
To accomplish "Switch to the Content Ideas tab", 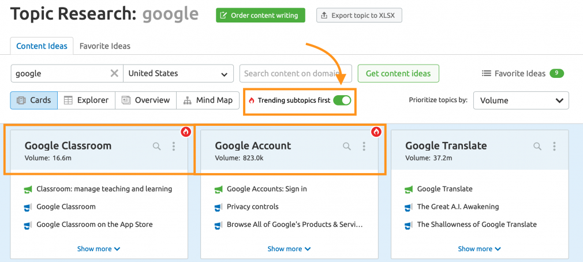I will coord(42,46).
